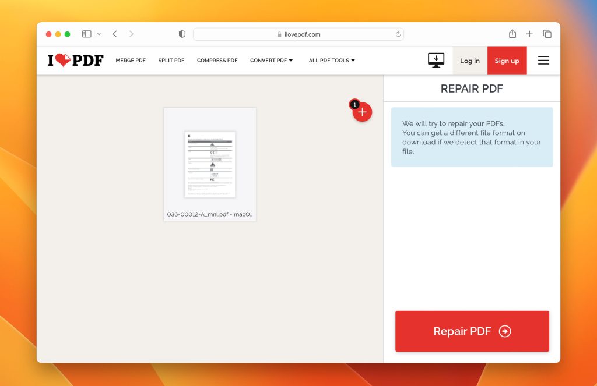This screenshot has width=597, height=386.
Task: Expand the sidebar options chevron
Action: [x=99, y=34]
